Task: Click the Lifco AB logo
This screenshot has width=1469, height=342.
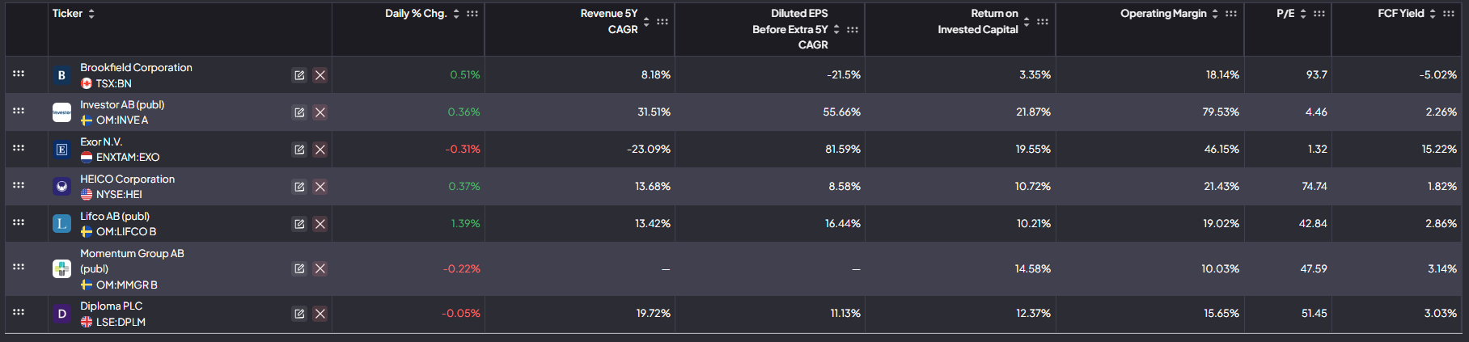Action: pos(61,224)
